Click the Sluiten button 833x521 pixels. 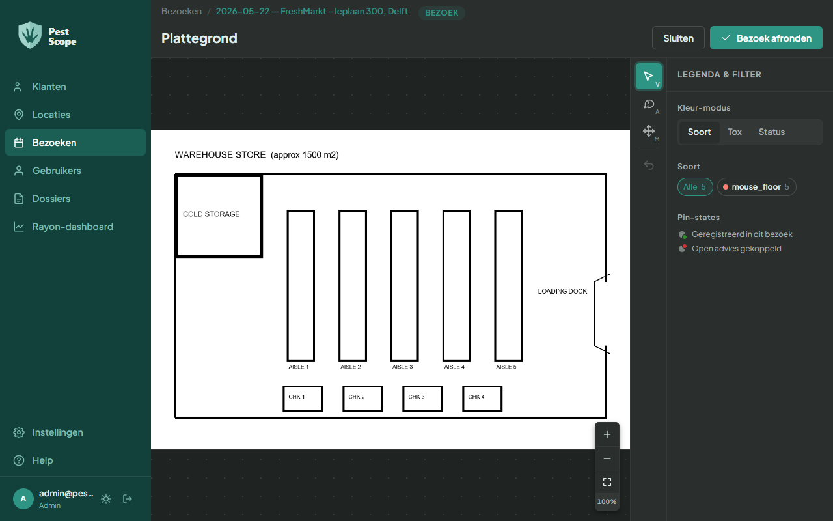678,38
